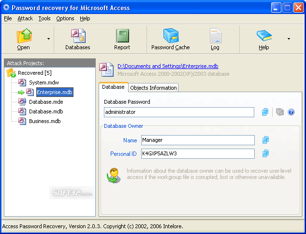306x234 pixels.
Task: Click the Database Password label
Action: pos(127,102)
